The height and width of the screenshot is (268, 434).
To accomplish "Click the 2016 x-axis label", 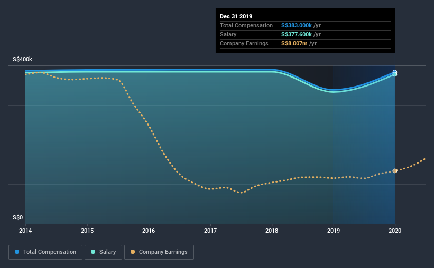I will (149, 231).
